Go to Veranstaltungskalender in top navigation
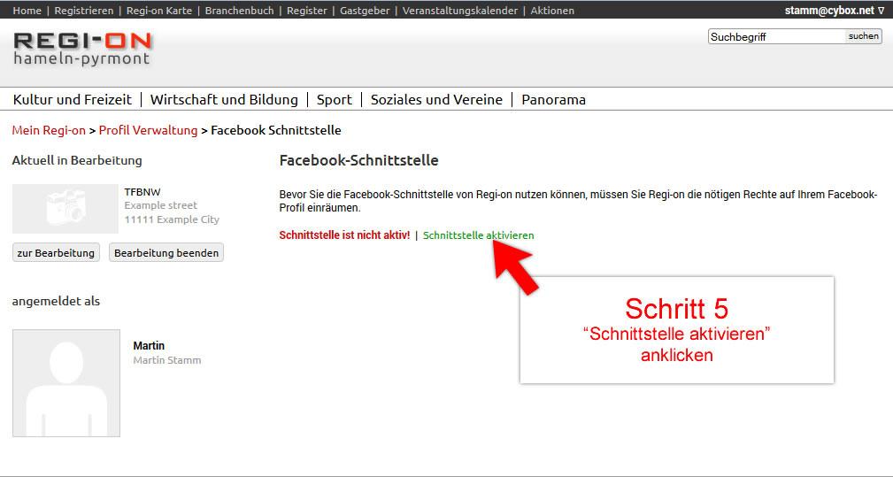 pos(459,11)
